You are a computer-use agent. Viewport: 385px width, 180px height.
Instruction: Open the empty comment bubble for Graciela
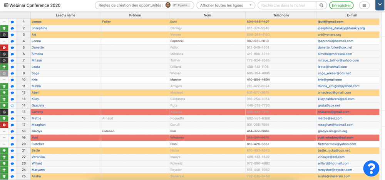(x=12, y=105)
